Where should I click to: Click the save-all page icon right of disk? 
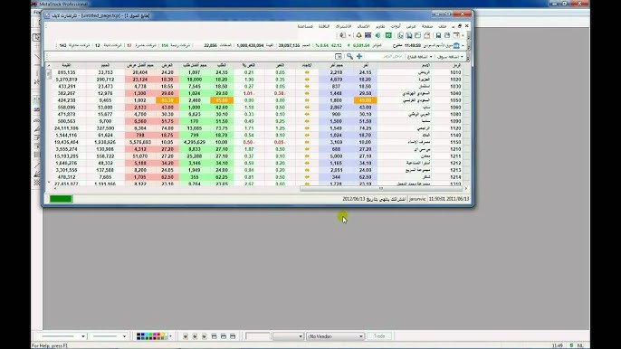coord(447,35)
